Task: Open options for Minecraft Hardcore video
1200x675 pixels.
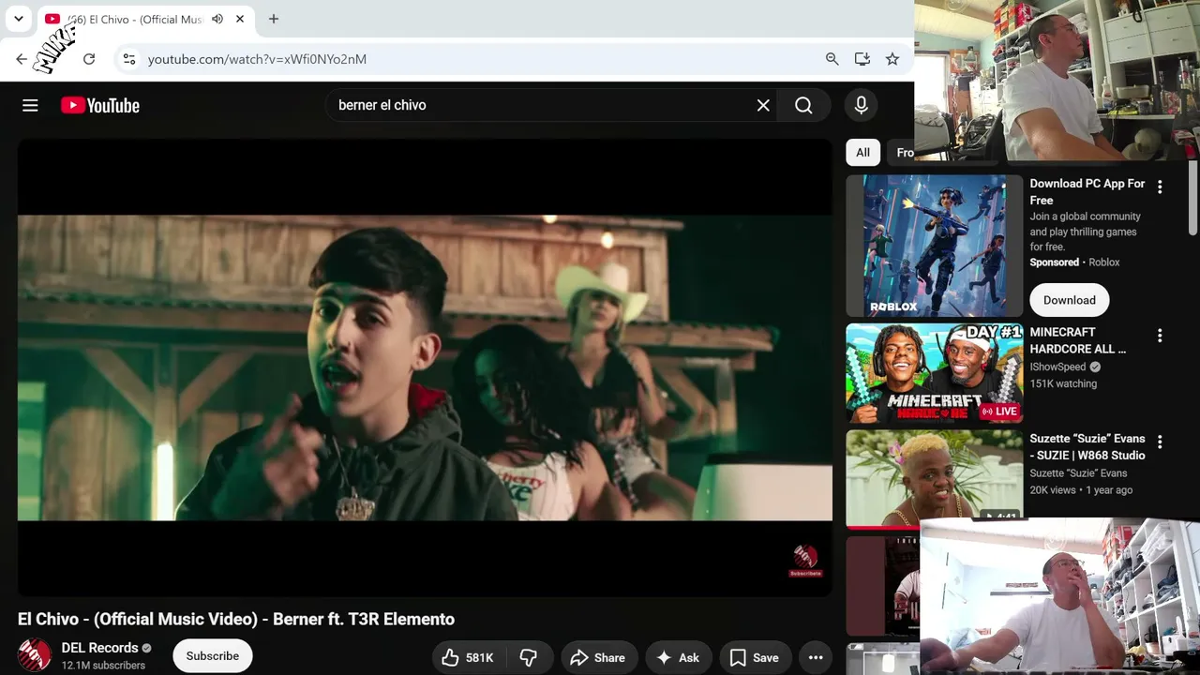Action: tap(1160, 336)
